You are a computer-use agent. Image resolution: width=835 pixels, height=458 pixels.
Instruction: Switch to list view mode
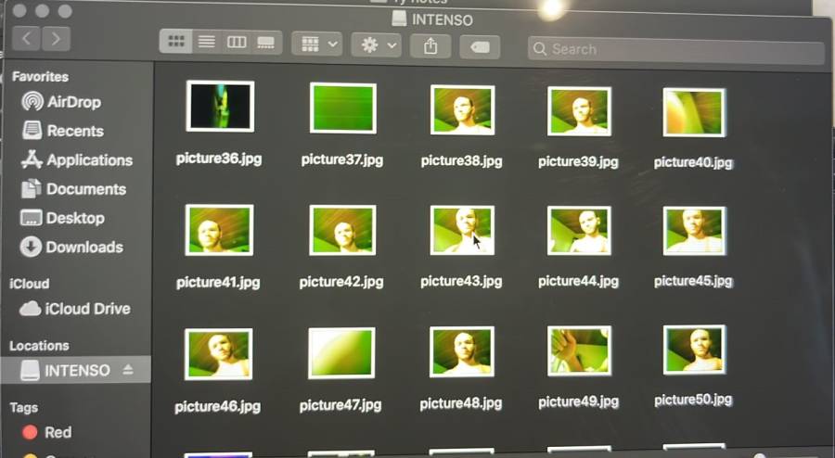(206, 43)
